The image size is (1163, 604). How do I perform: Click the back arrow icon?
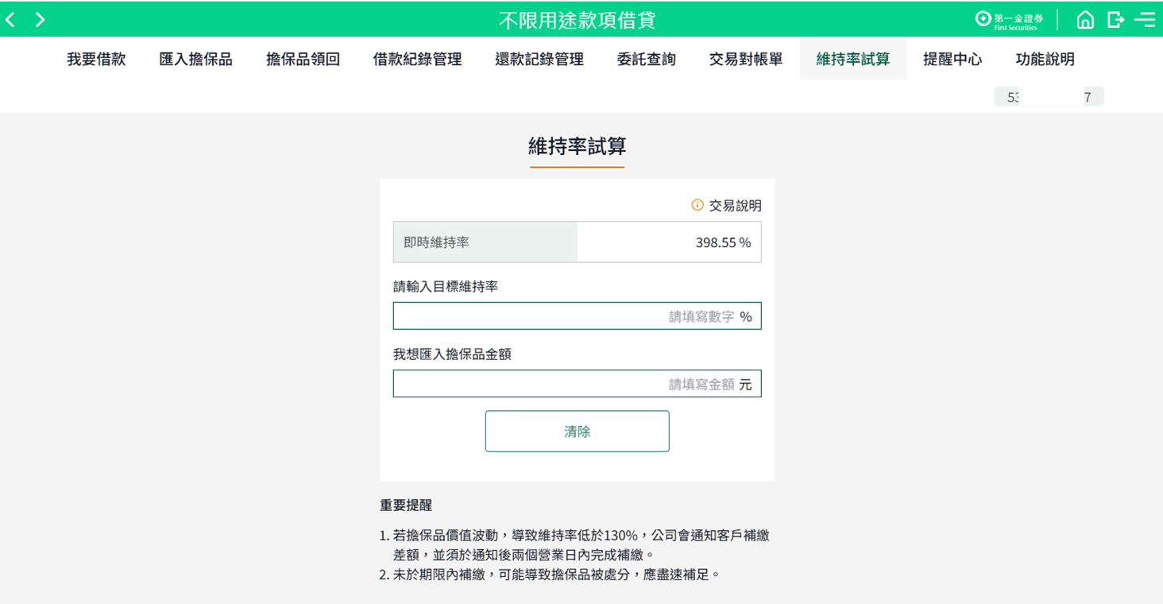pos(10,20)
